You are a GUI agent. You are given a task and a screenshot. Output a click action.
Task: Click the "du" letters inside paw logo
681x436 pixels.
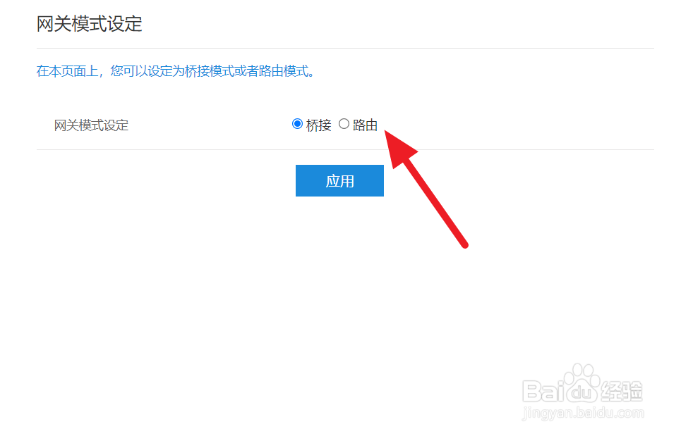[x=582, y=392]
